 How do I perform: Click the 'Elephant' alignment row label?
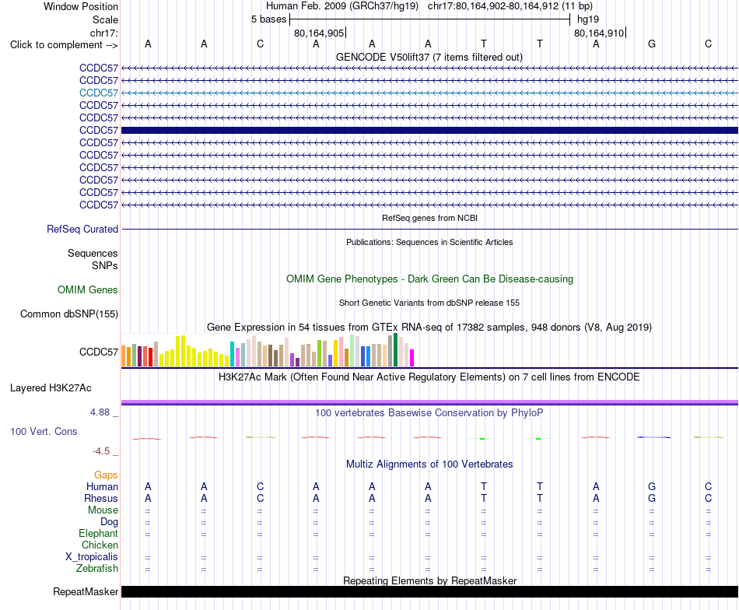(x=98, y=533)
